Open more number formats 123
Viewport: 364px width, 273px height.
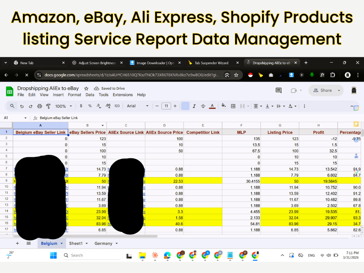[x=117, y=106]
